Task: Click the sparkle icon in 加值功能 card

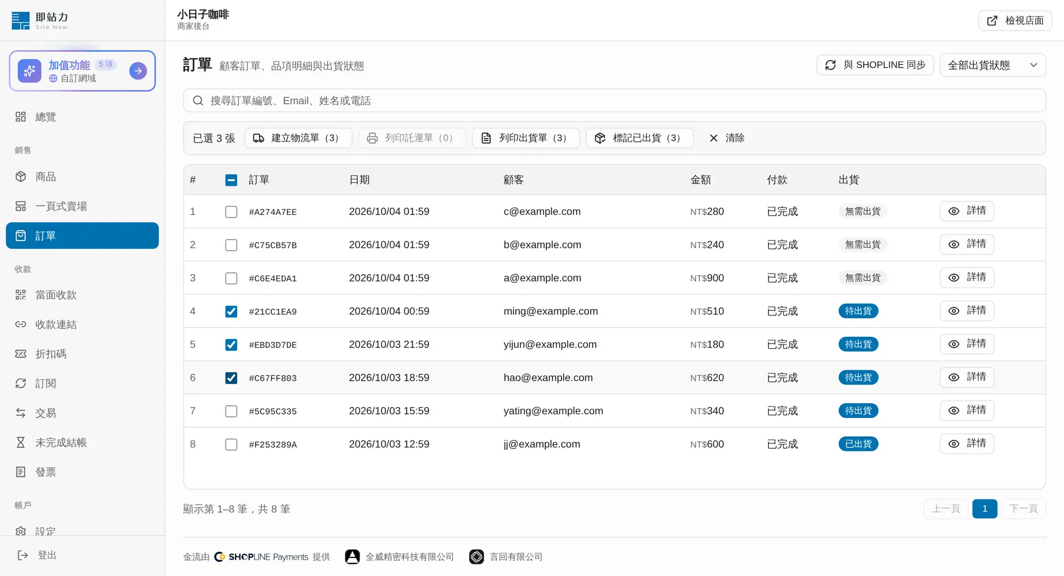Action: (29, 71)
